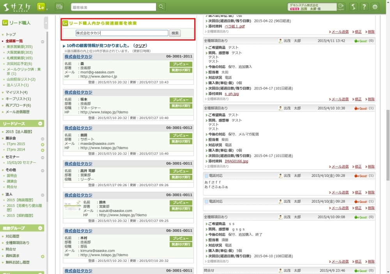Click the クリア link next to results count
Screen dimensions: 390x274
(x=140, y=46)
